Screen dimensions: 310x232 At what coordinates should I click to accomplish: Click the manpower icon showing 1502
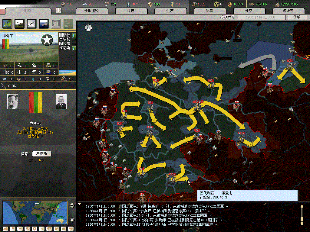pyautogui.click(x=194, y=4)
